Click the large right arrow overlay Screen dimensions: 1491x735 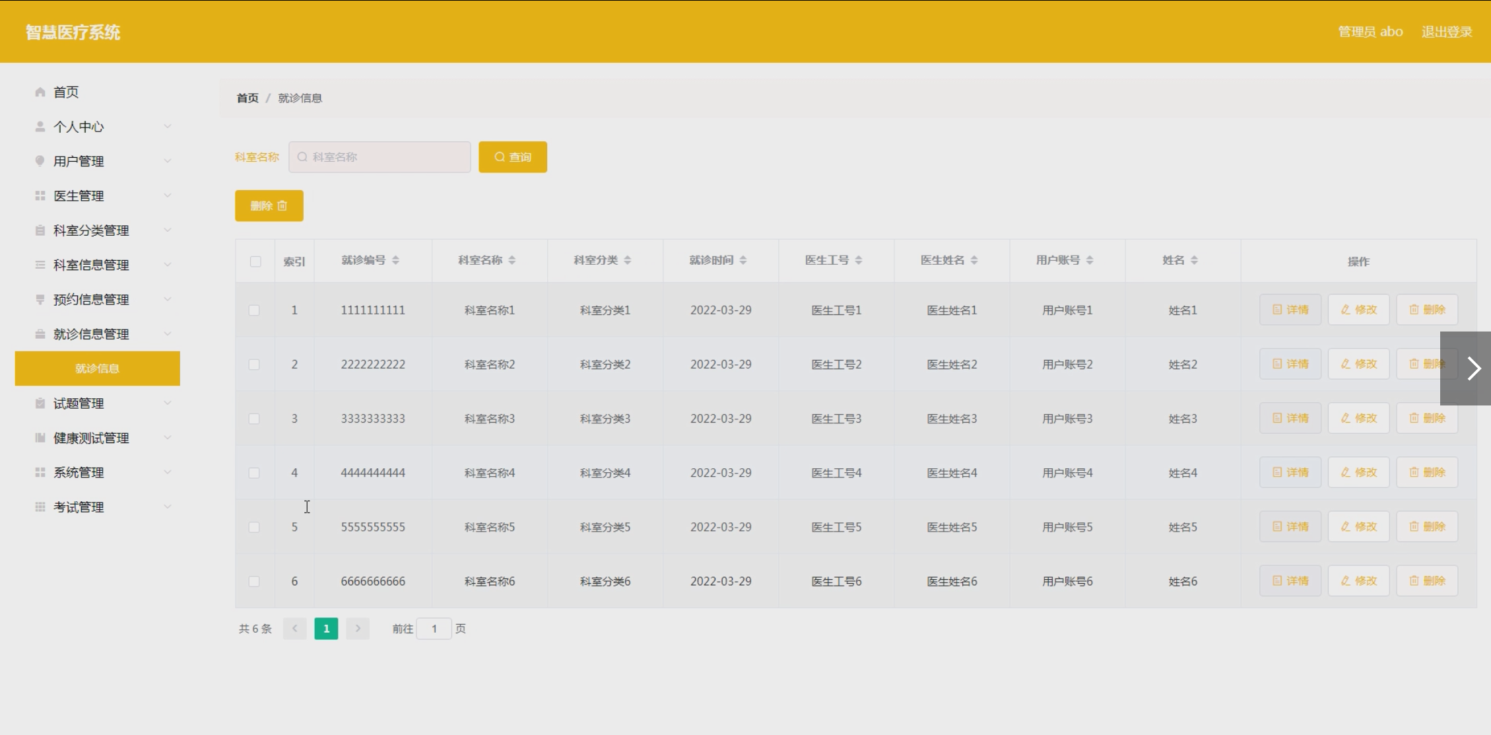1473,368
